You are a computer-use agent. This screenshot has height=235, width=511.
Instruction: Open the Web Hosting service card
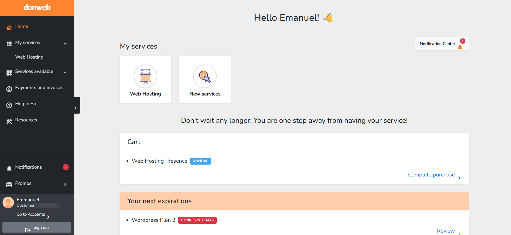point(145,79)
